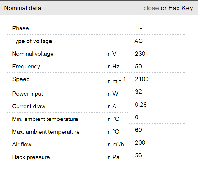Select the Frequency row label
Image resolution: width=198 pixels, height=179 pixels.
tap(26, 67)
